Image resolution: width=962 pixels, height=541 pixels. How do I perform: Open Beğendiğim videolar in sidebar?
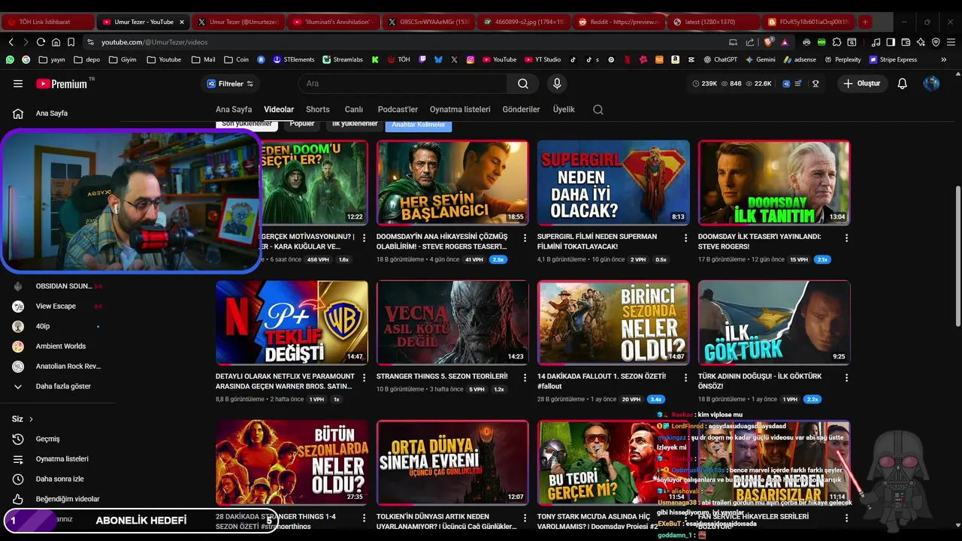tap(68, 499)
